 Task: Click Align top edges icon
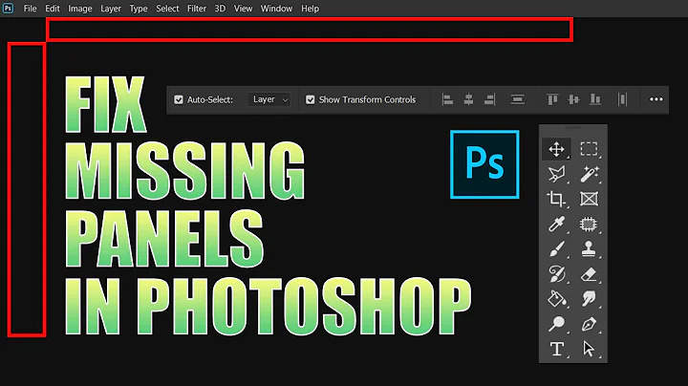(x=552, y=99)
